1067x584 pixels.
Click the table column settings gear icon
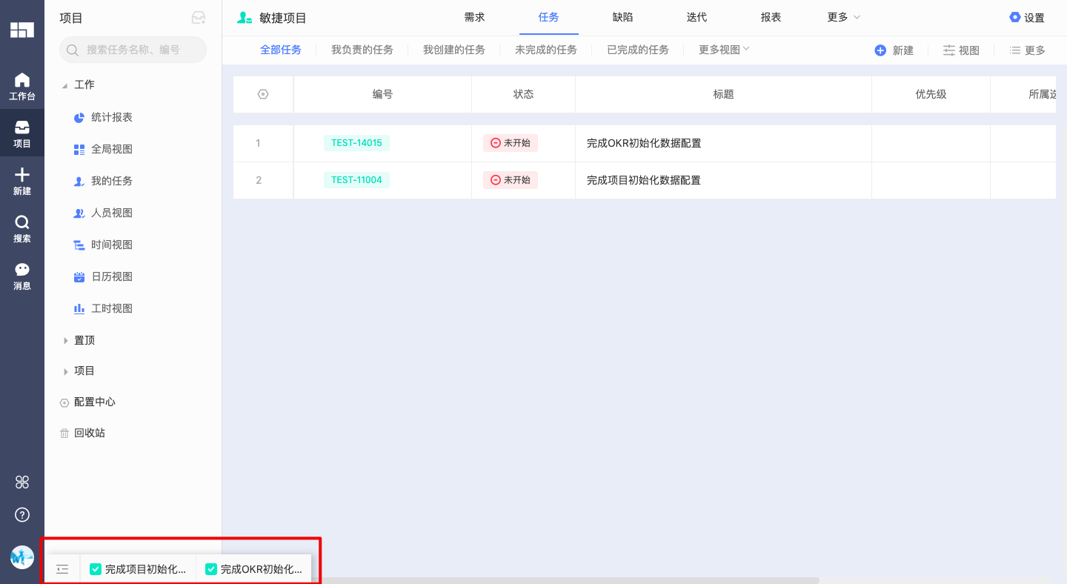(x=263, y=94)
